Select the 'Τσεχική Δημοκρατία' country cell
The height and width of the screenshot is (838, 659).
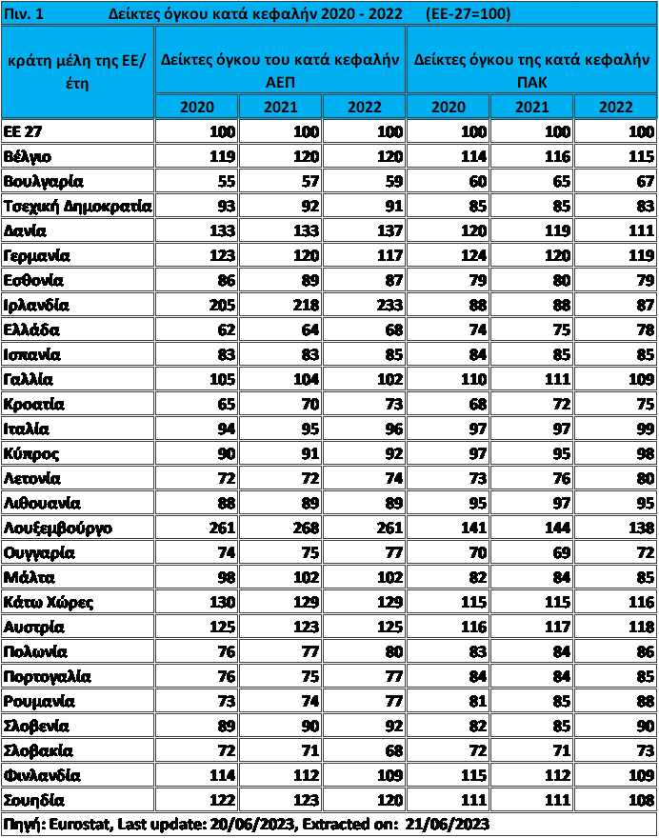78,206
